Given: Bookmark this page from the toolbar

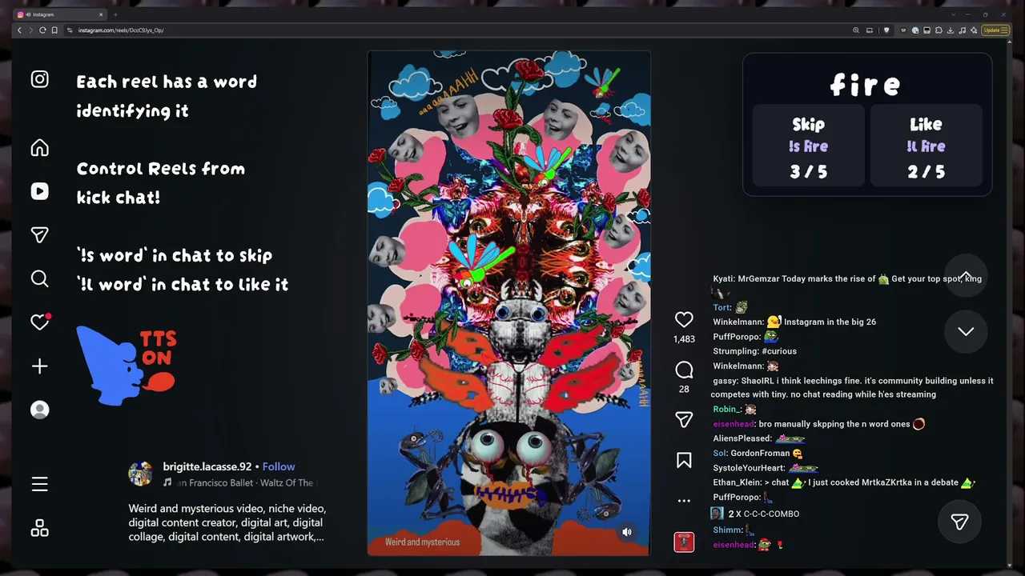Looking at the screenshot, I should pyautogui.click(x=54, y=30).
